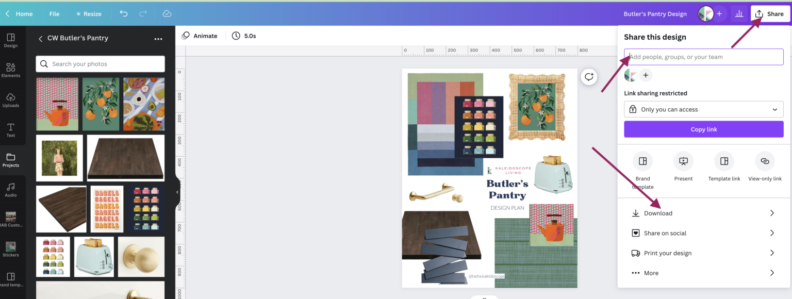
Task: Open the Stickers sidebar panel
Action: tap(11, 250)
